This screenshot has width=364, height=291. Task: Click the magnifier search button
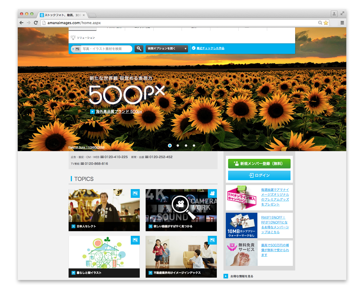139,49
